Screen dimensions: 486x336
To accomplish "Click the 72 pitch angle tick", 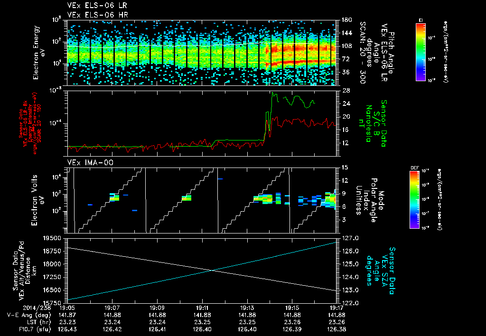I will tap(346, 59).
